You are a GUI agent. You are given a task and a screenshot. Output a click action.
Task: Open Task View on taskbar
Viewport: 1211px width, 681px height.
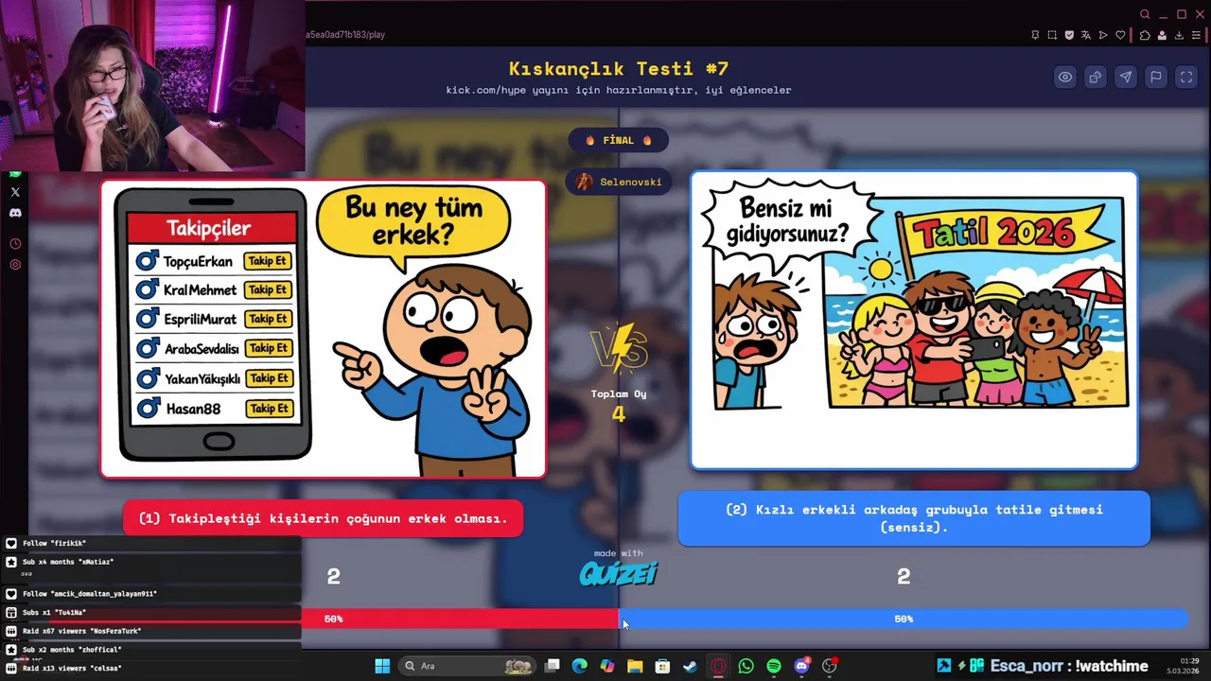coord(553,666)
